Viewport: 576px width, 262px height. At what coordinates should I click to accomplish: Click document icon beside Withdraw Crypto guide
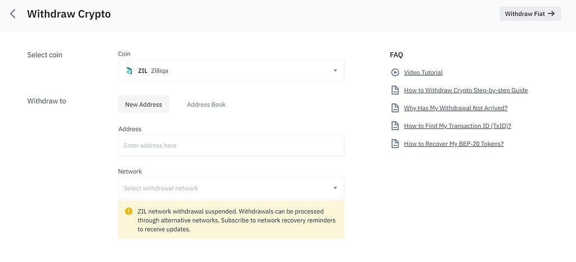coord(395,91)
